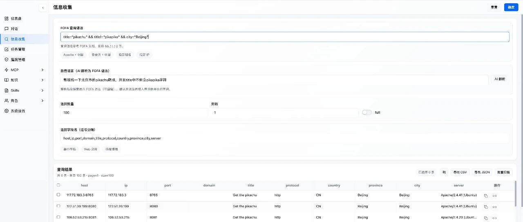The width and height of the screenshot is (523, 222).
Task: Open the 任务管理 checklist icon
Action: [x=6, y=49]
